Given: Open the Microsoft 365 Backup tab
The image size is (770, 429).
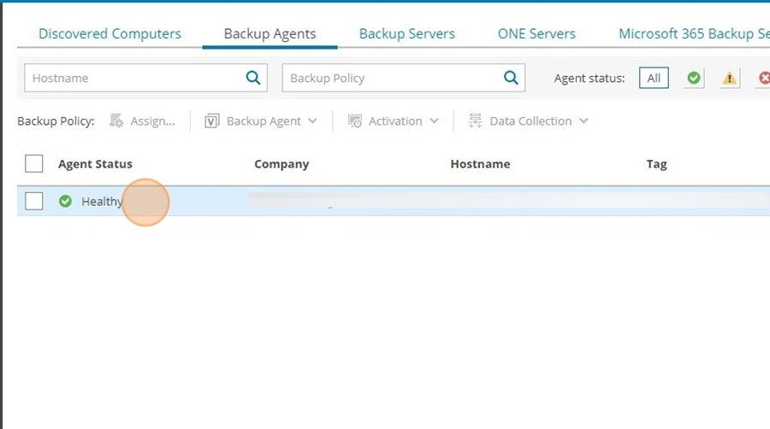Looking at the screenshot, I should pos(694,34).
